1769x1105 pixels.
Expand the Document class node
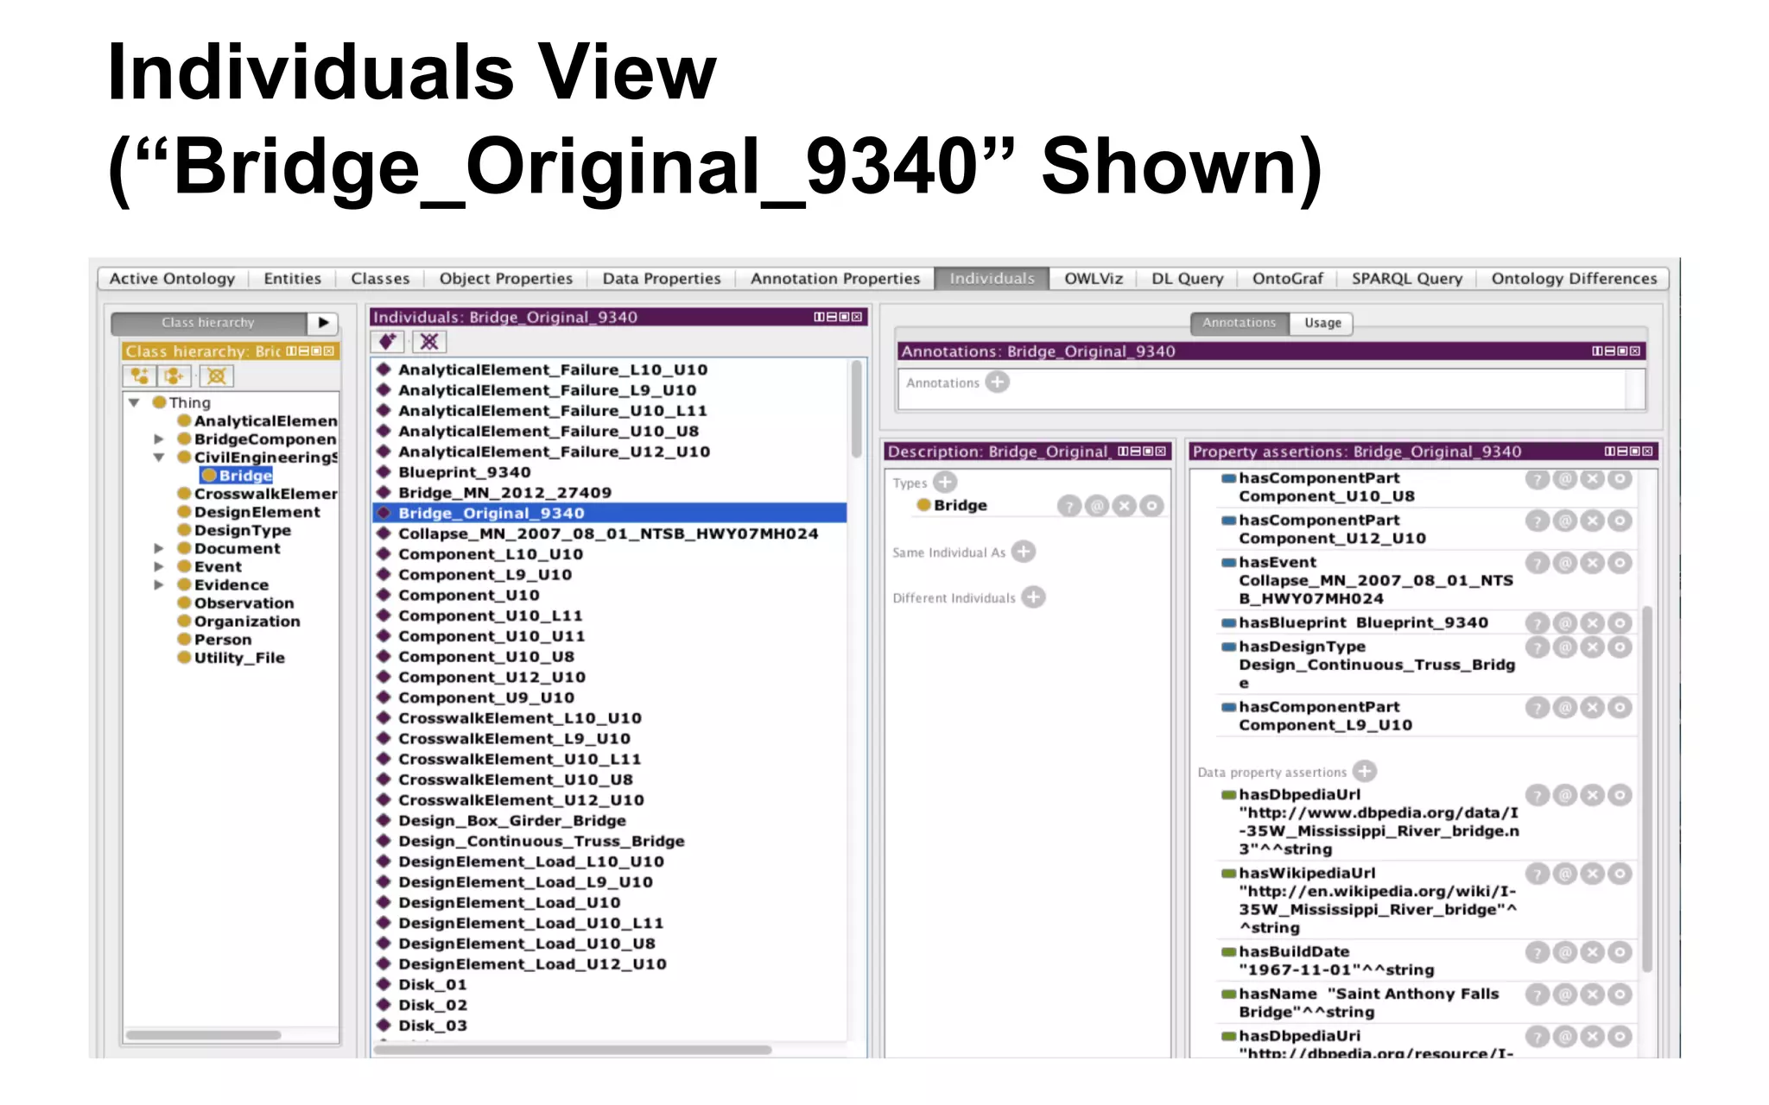[x=159, y=549]
